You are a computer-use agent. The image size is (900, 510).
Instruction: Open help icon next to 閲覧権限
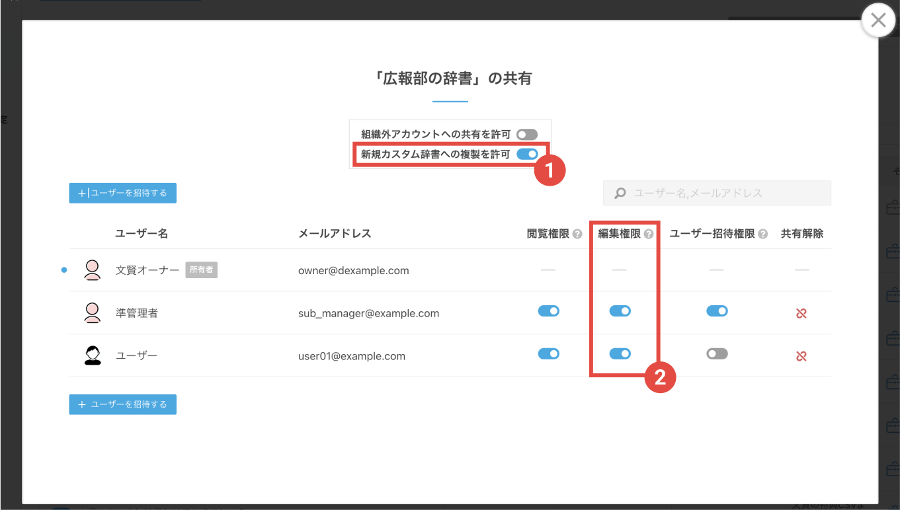tap(577, 234)
